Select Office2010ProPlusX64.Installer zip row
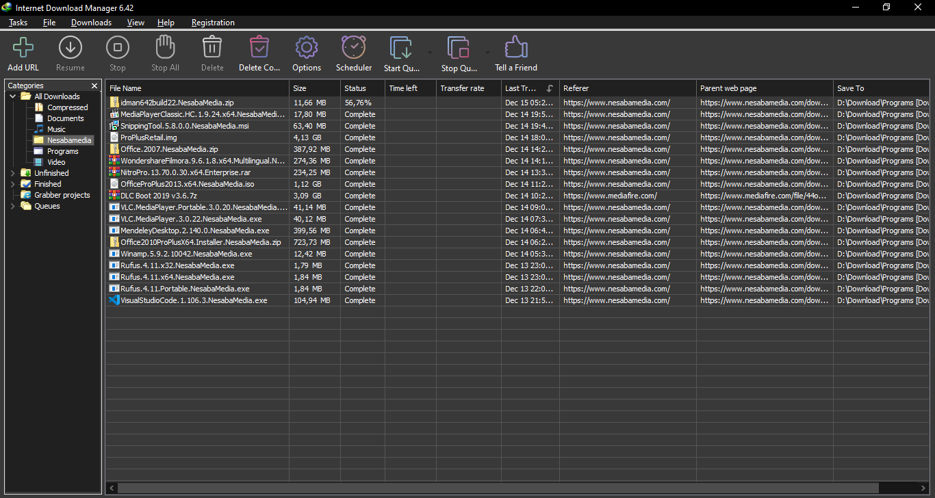 click(517, 242)
